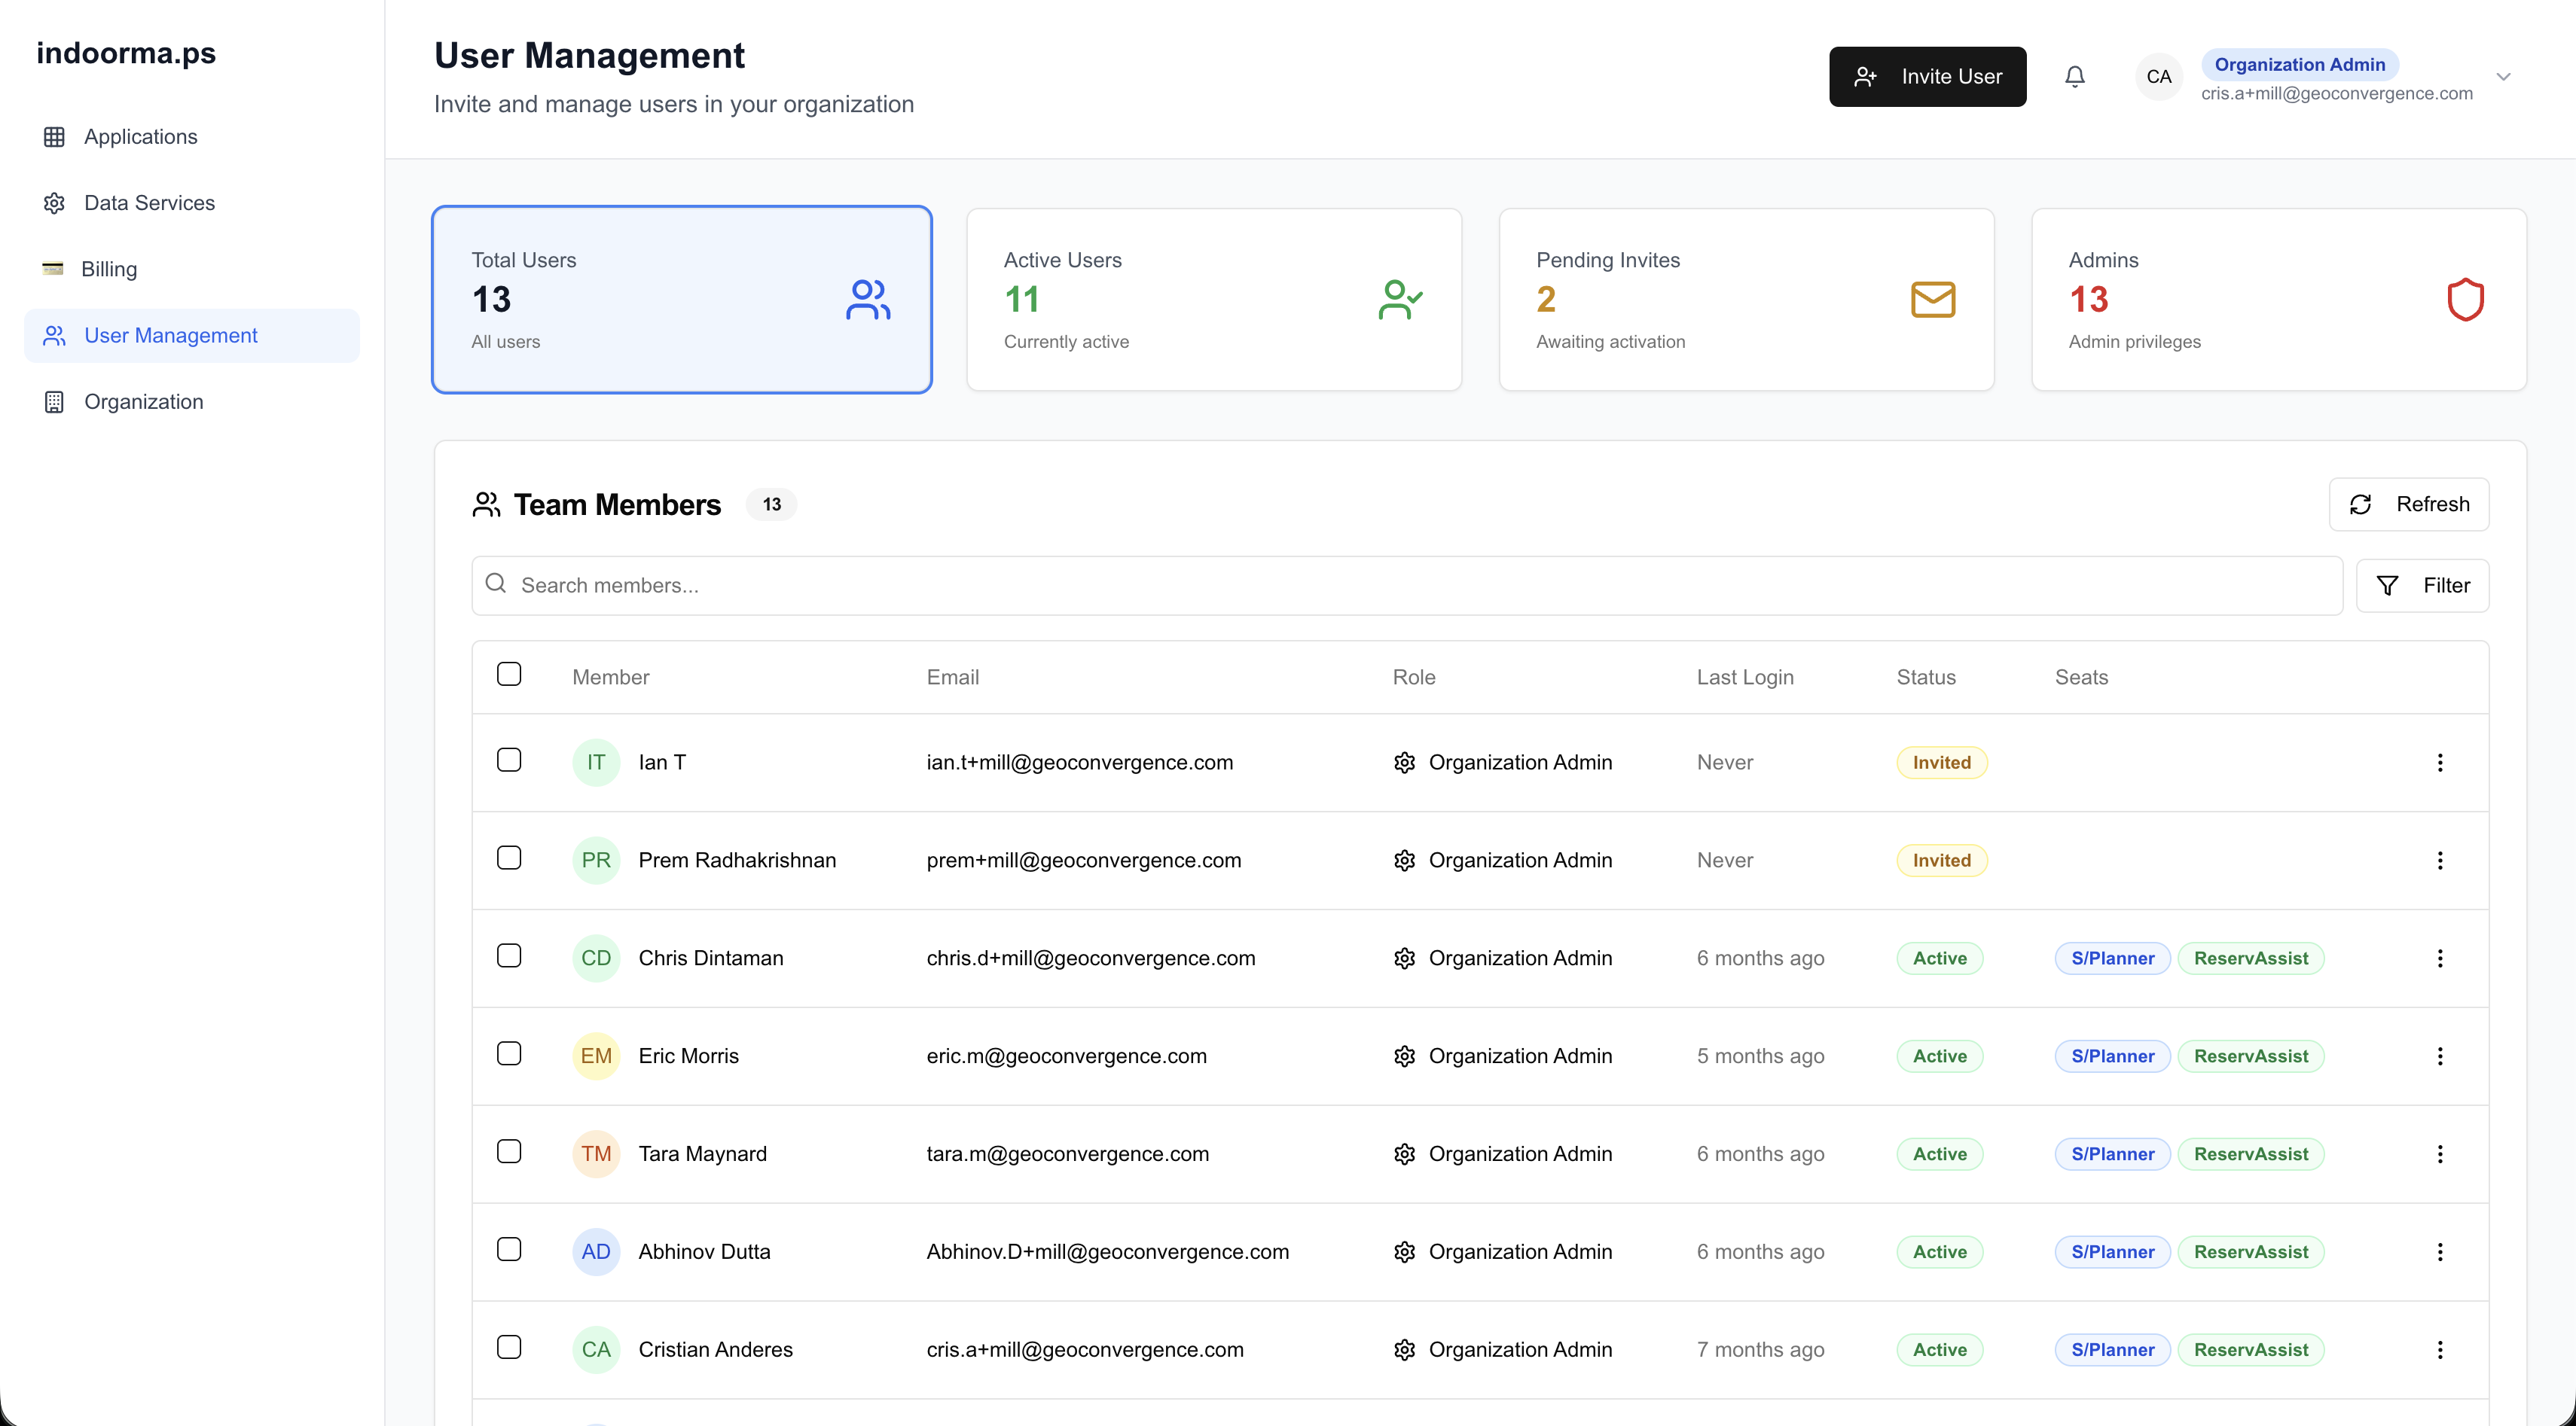The height and width of the screenshot is (1426, 2576).
Task: Go to Applications in the sidebar
Action: pyautogui.click(x=192, y=137)
